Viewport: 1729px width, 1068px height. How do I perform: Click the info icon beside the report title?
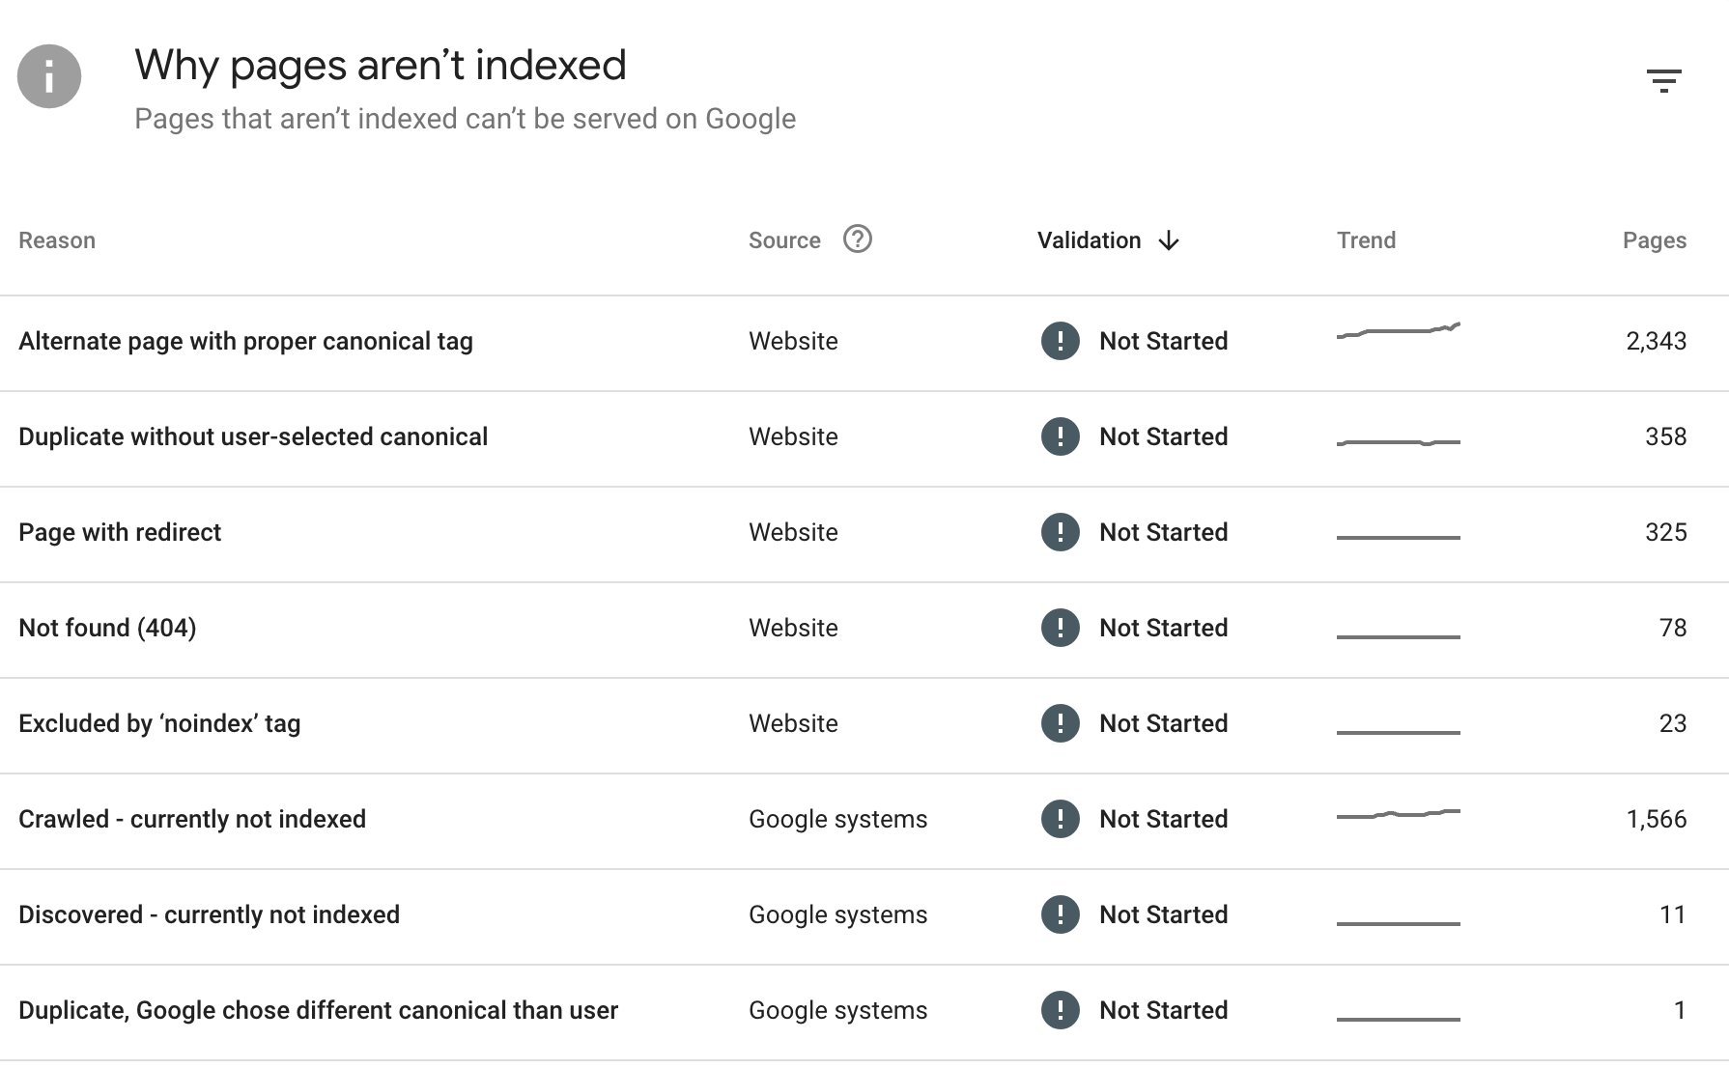pos(48,76)
